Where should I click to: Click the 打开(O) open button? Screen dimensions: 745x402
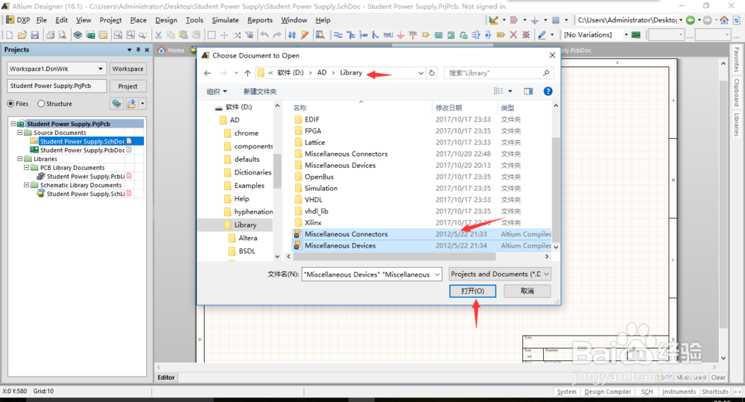pos(473,291)
